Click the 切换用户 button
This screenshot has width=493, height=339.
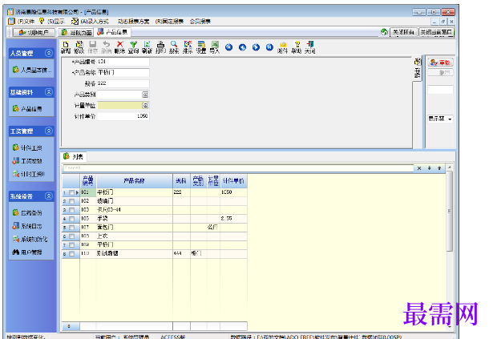(34, 32)
